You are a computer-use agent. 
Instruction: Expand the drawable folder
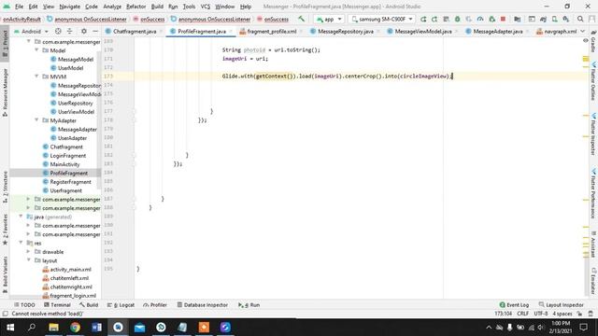click(28, 252)
